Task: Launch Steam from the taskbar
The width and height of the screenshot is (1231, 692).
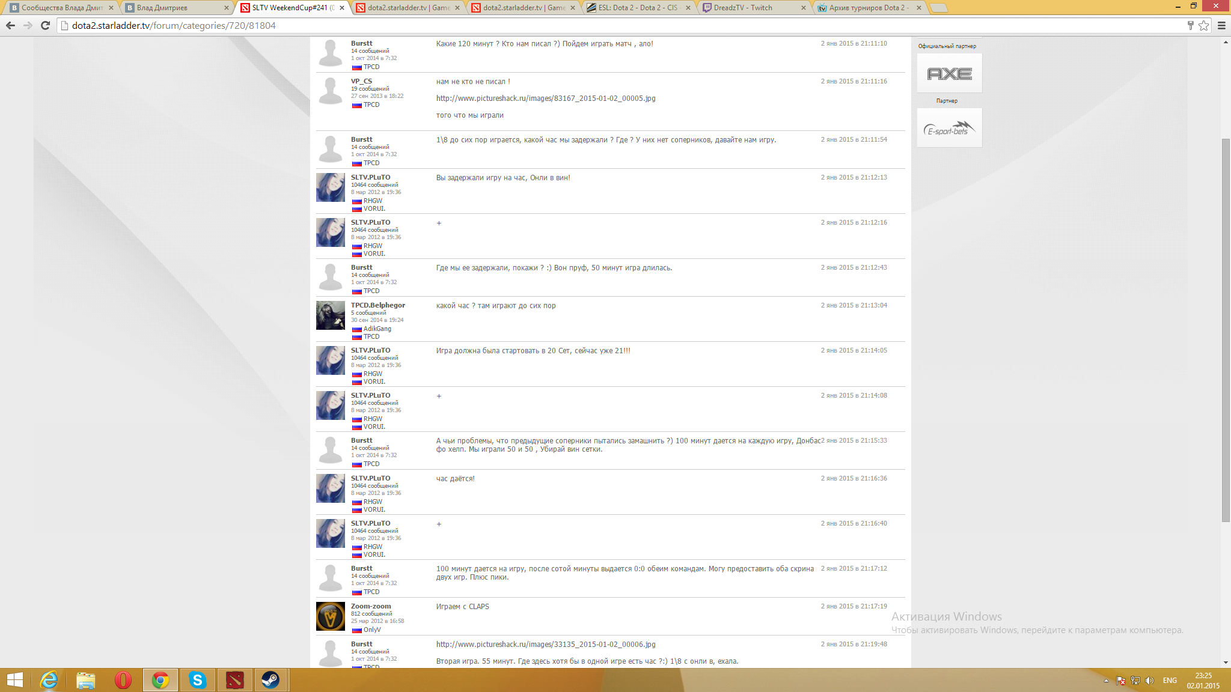Action: 270,680
